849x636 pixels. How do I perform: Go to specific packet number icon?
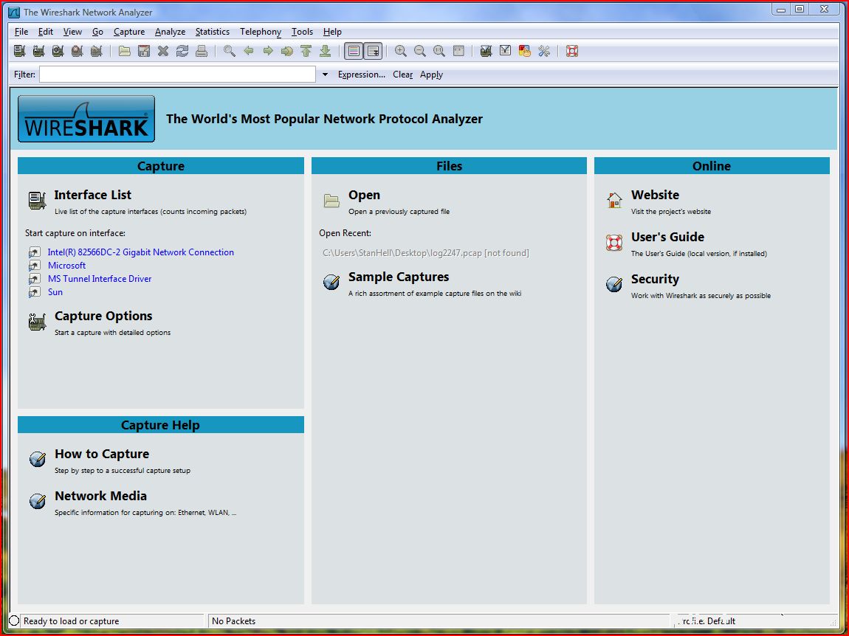[287, 51]
